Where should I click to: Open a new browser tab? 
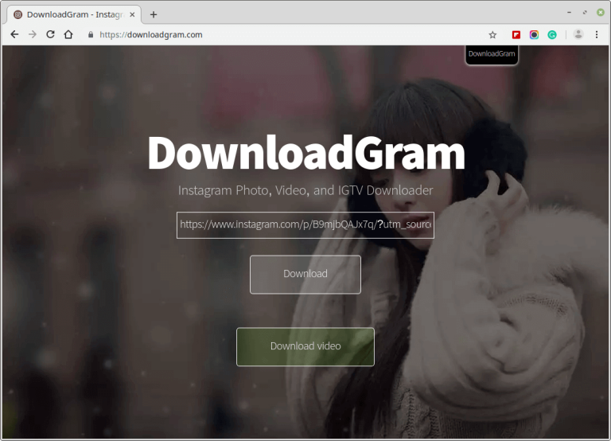click(x=154, y=14)
